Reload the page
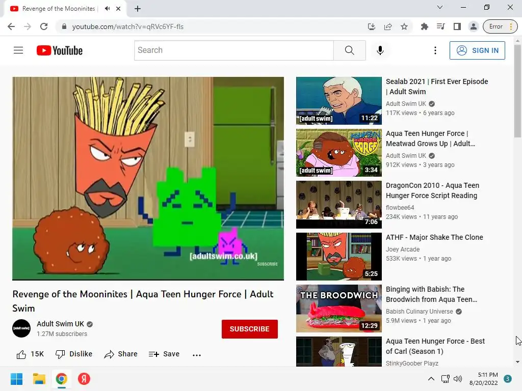 coord(44,26)
